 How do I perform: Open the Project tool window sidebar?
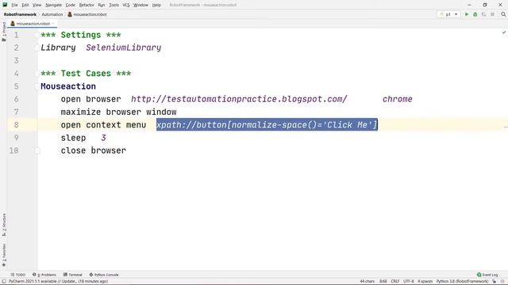[x=4, y=32]
